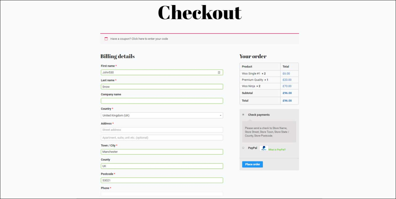Screen dimensions: 396x199
Task: Click the coupon calendar icon
Action: [106, 39]
